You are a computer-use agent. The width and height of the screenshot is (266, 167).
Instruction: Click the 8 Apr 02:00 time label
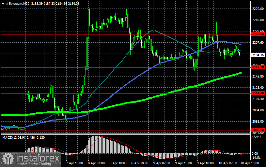tap(96, 163)
